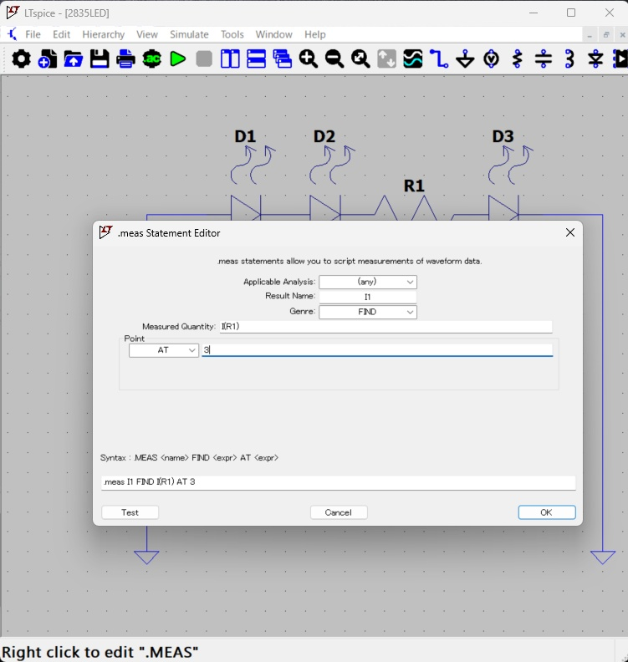Image resolution: width=628 pixels, height=662 pixels.
Task: Zoom in using the magnifier plus icon
Action: click(x=309, y=59)
